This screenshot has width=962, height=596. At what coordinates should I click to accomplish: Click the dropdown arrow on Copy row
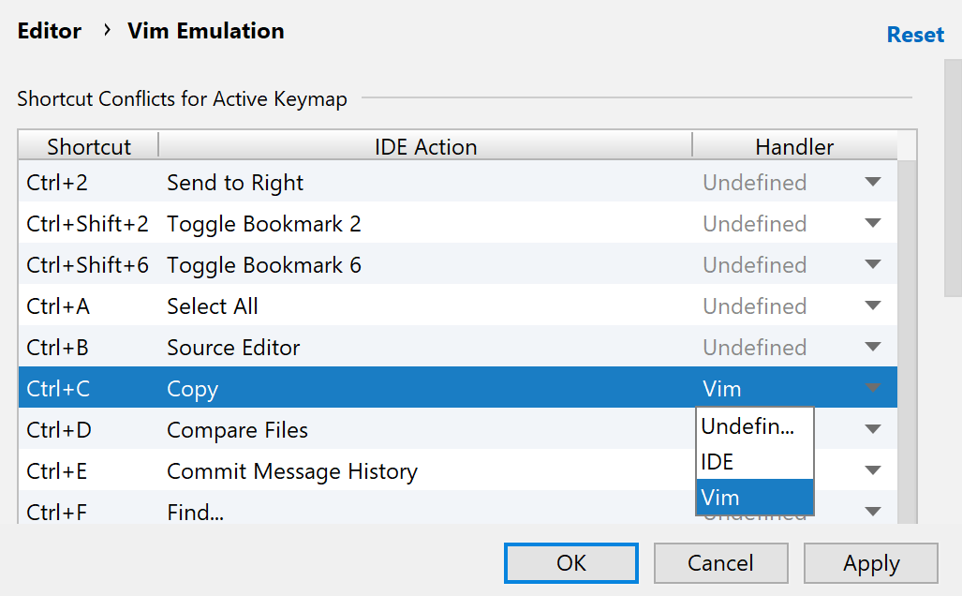[873, 389]
